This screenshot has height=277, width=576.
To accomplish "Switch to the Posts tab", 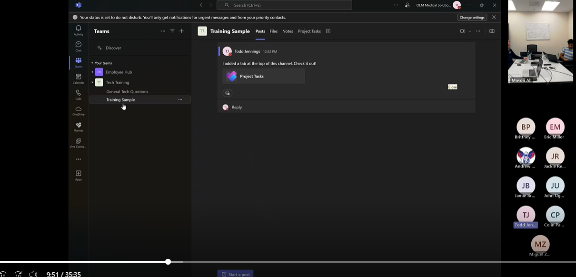I will pos(260,31).
